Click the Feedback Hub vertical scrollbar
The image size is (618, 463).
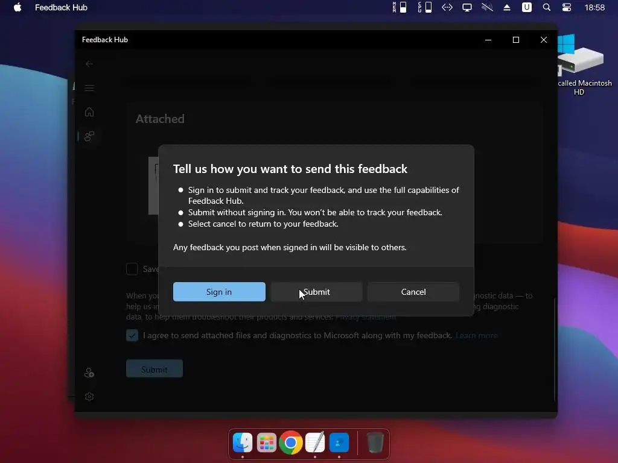(x=555, y=350)
